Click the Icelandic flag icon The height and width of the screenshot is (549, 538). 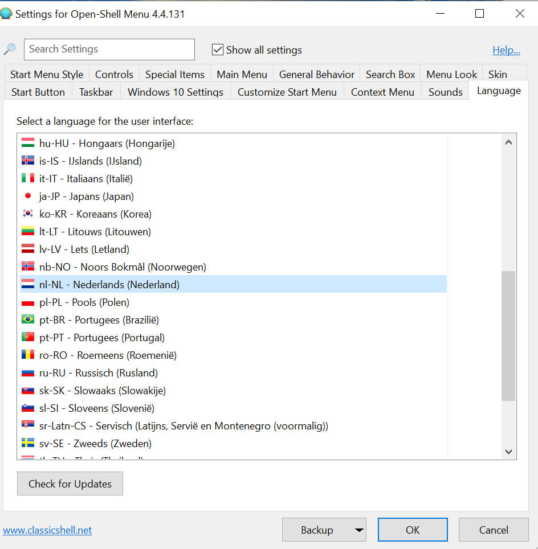(28, 161)
